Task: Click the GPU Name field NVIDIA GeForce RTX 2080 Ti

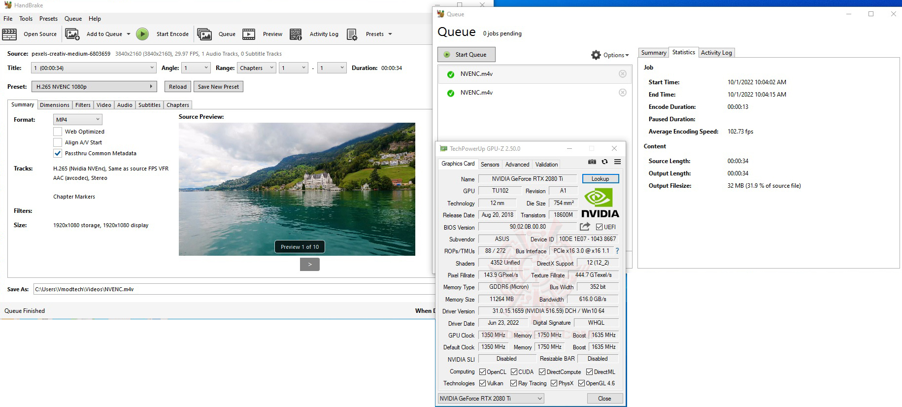Action: [527, 179]
